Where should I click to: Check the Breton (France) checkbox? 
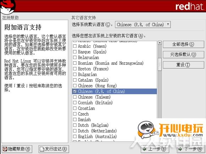(x=75, y=69)
